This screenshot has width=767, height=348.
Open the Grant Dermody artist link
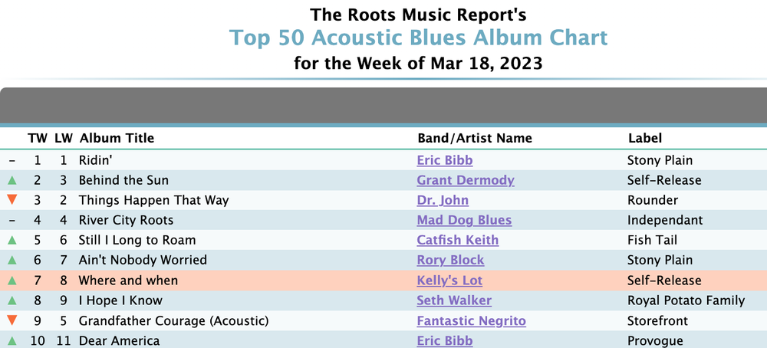point(466,180)
